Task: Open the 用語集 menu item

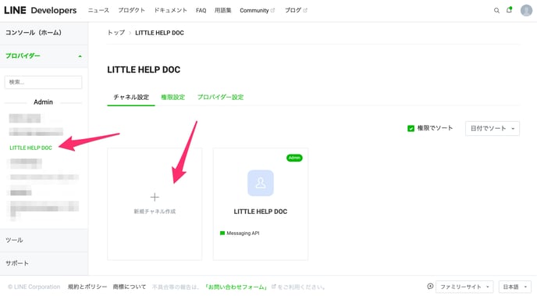Action: (223, 10)
